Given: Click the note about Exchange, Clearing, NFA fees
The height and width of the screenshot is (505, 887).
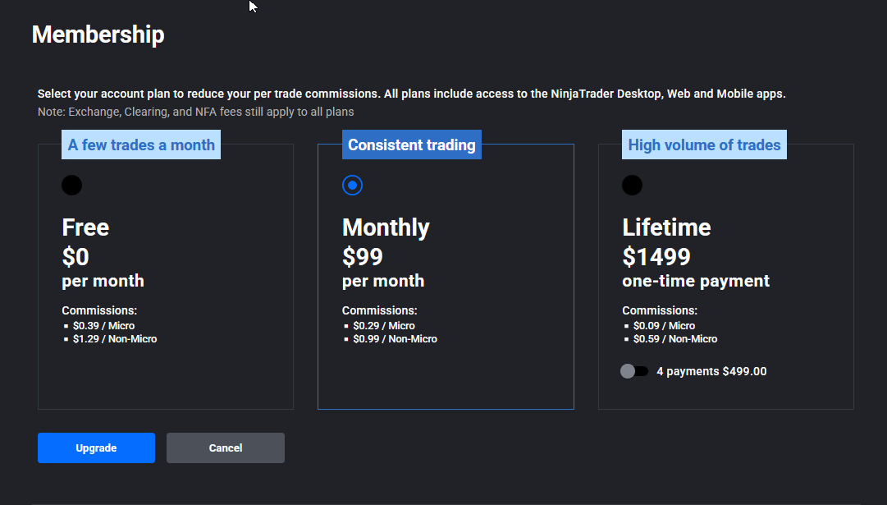Looking at the screenshot, I should [196, 112].
